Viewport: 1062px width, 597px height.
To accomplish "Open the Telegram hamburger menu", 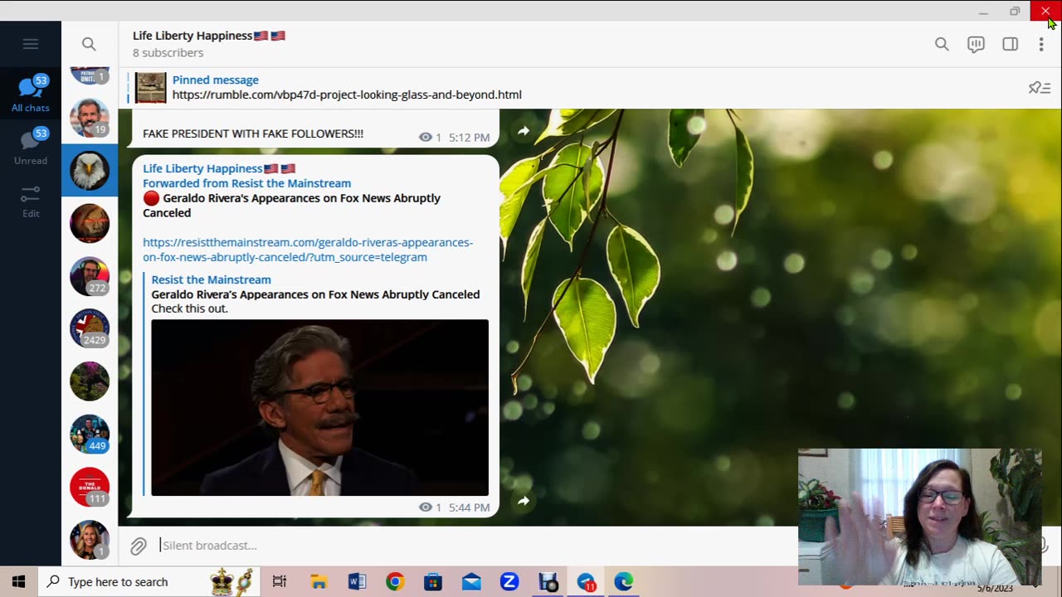I will (31, 44).
